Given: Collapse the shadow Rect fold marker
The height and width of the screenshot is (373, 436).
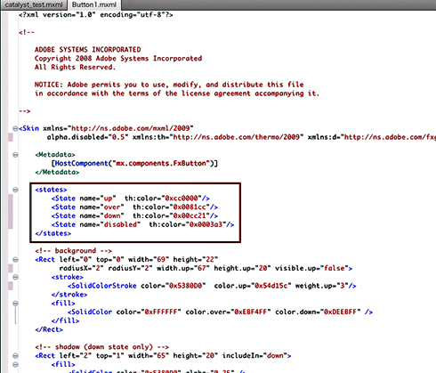Looking at the screenshot, I should 15,356.
